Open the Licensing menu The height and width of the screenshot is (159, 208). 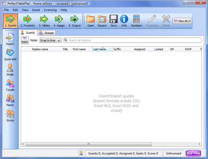tap(50, 10)
